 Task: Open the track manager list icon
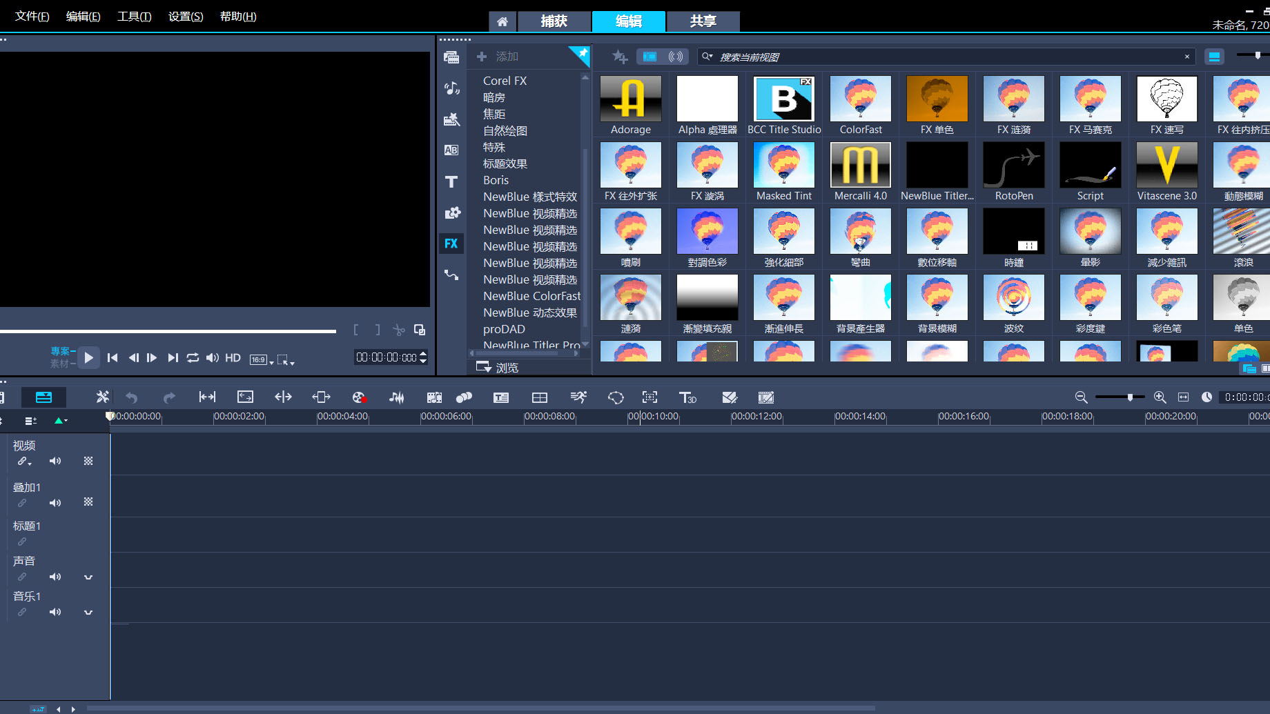[30, 421]
